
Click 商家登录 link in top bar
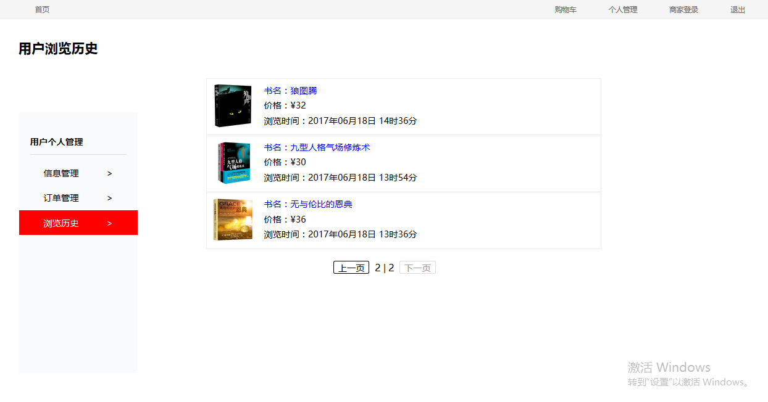(684, 10)
